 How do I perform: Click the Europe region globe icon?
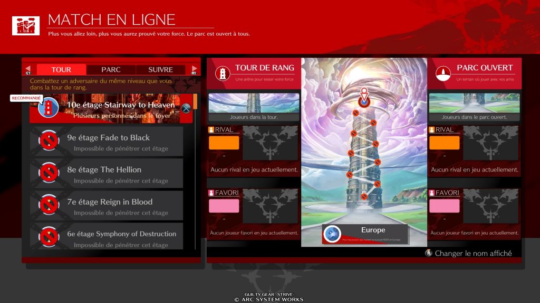pyautogui.click(x=332, y=234)
